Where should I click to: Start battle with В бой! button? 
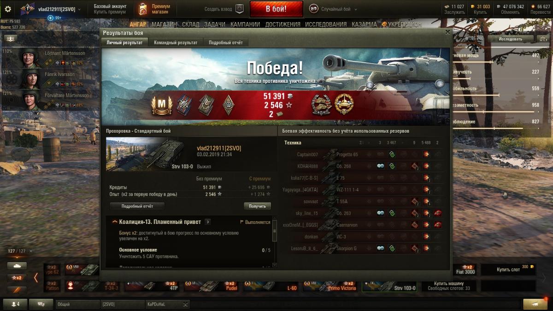[276, 9]
